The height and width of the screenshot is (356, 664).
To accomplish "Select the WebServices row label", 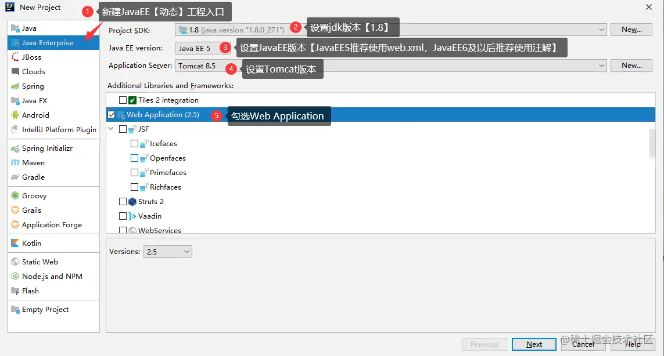I will pos(160,230).
